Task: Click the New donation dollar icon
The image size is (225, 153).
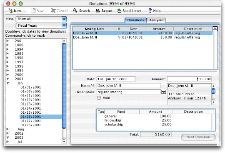Action: [10, 10]
